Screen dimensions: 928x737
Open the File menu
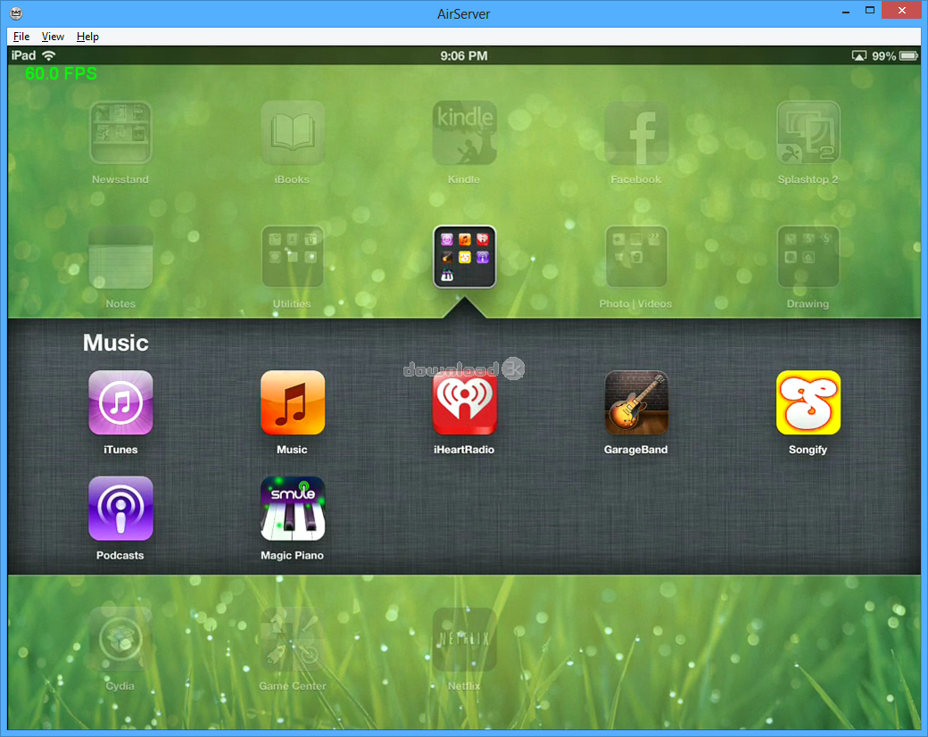click(21, 37)
